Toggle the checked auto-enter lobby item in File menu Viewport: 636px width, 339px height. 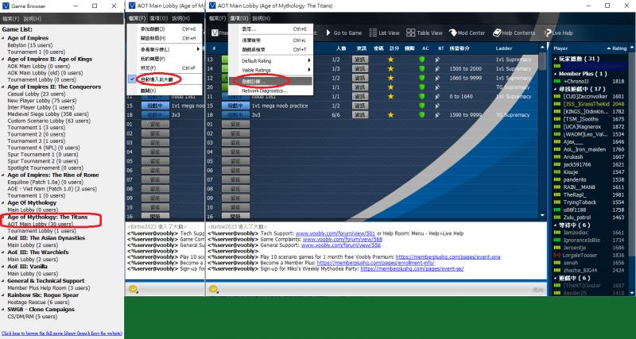165,79
